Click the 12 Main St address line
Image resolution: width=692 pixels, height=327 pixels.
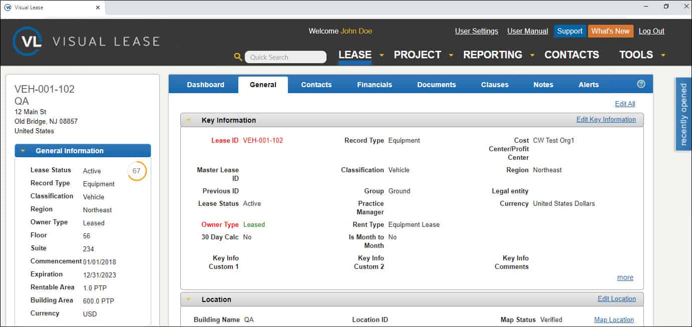pos(31,112)
